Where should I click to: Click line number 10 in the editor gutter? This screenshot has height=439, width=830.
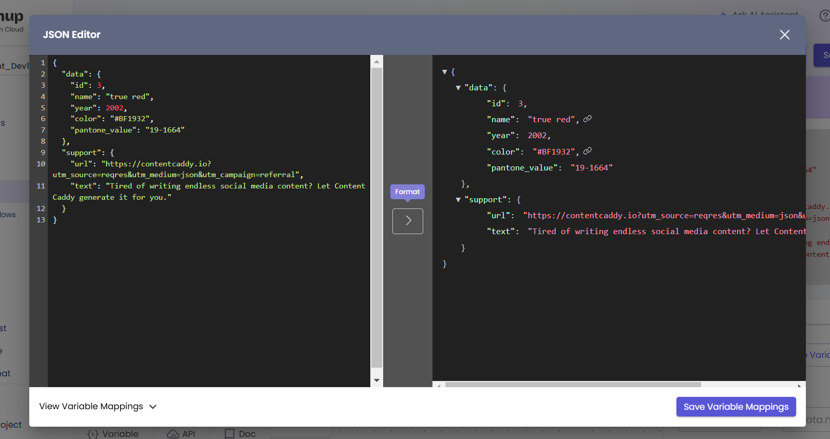(41, 164)
